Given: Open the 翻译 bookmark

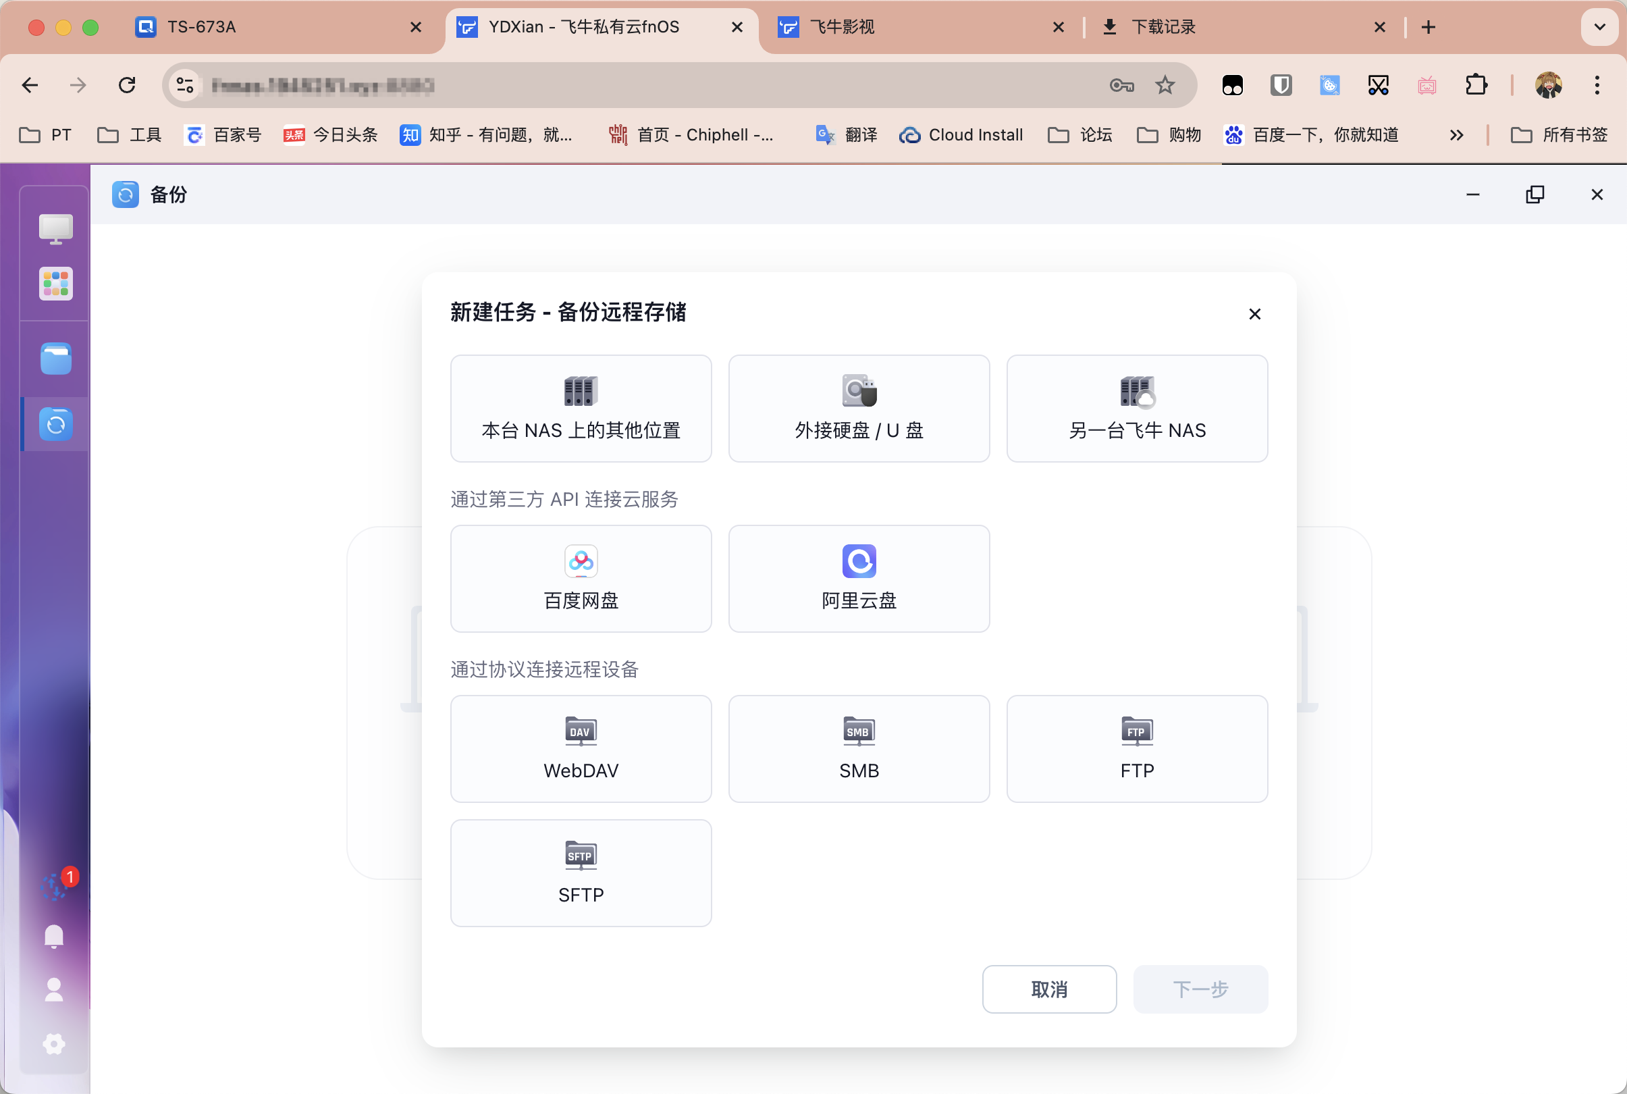Looking at the screenshot, I should (847, 134).
